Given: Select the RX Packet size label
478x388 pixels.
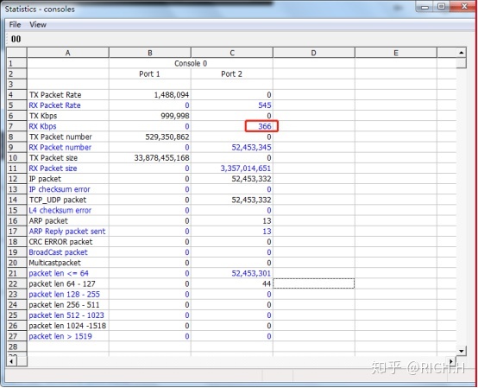Looking at the screenshot, I should 53,169.
